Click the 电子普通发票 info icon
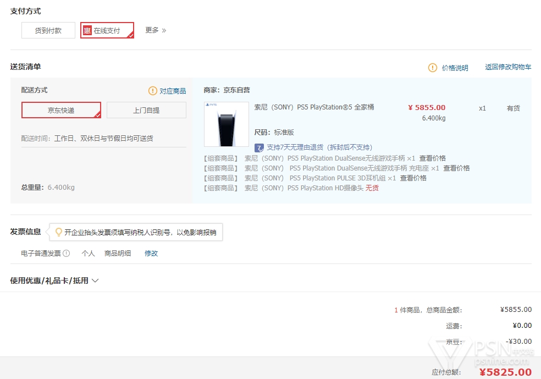Image resolution: width=541 pixels, height=379 pixels. (x=67, y=254)
